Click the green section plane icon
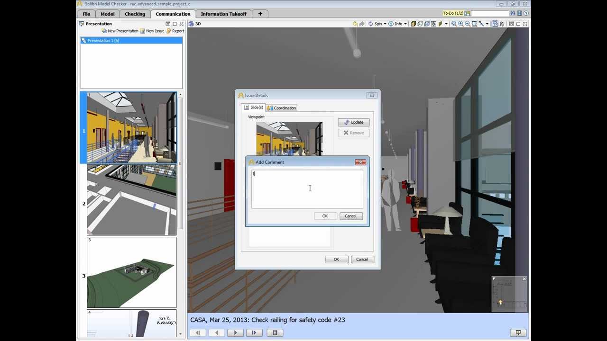The image size is (607, 341). (440, 24)
